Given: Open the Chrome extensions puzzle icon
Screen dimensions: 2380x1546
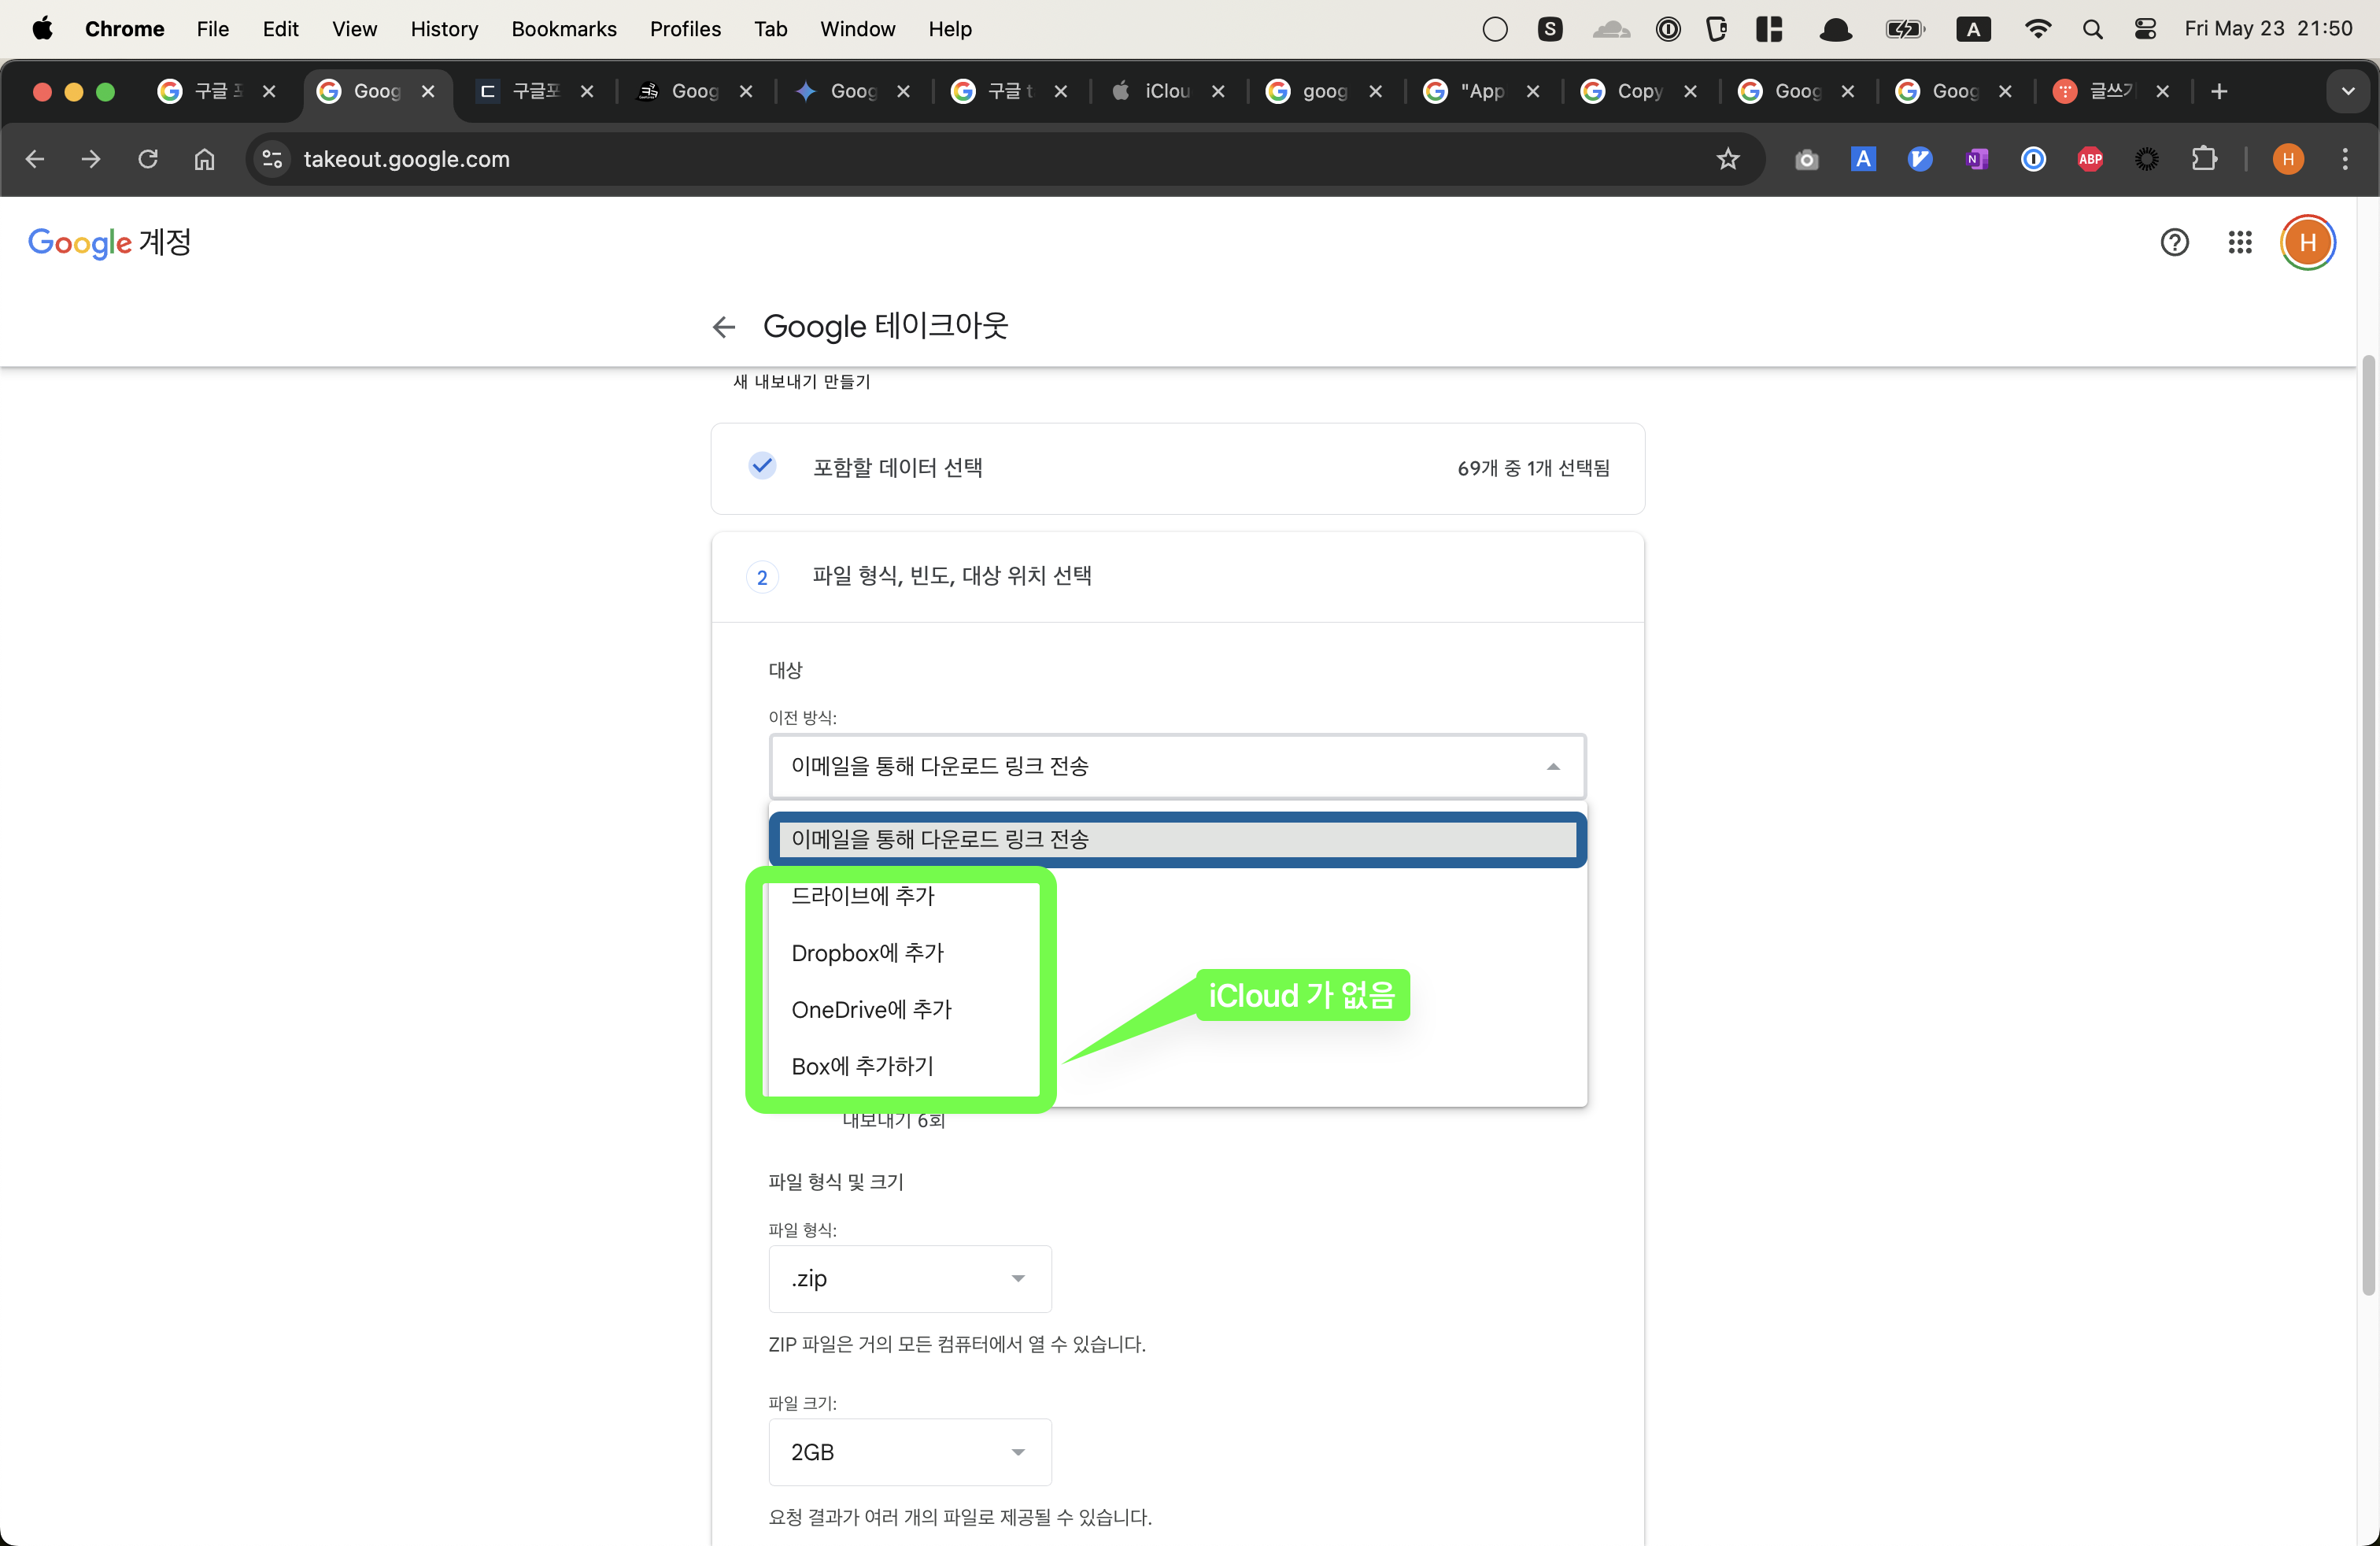Looking at the screenshot, I should 2204,159.
